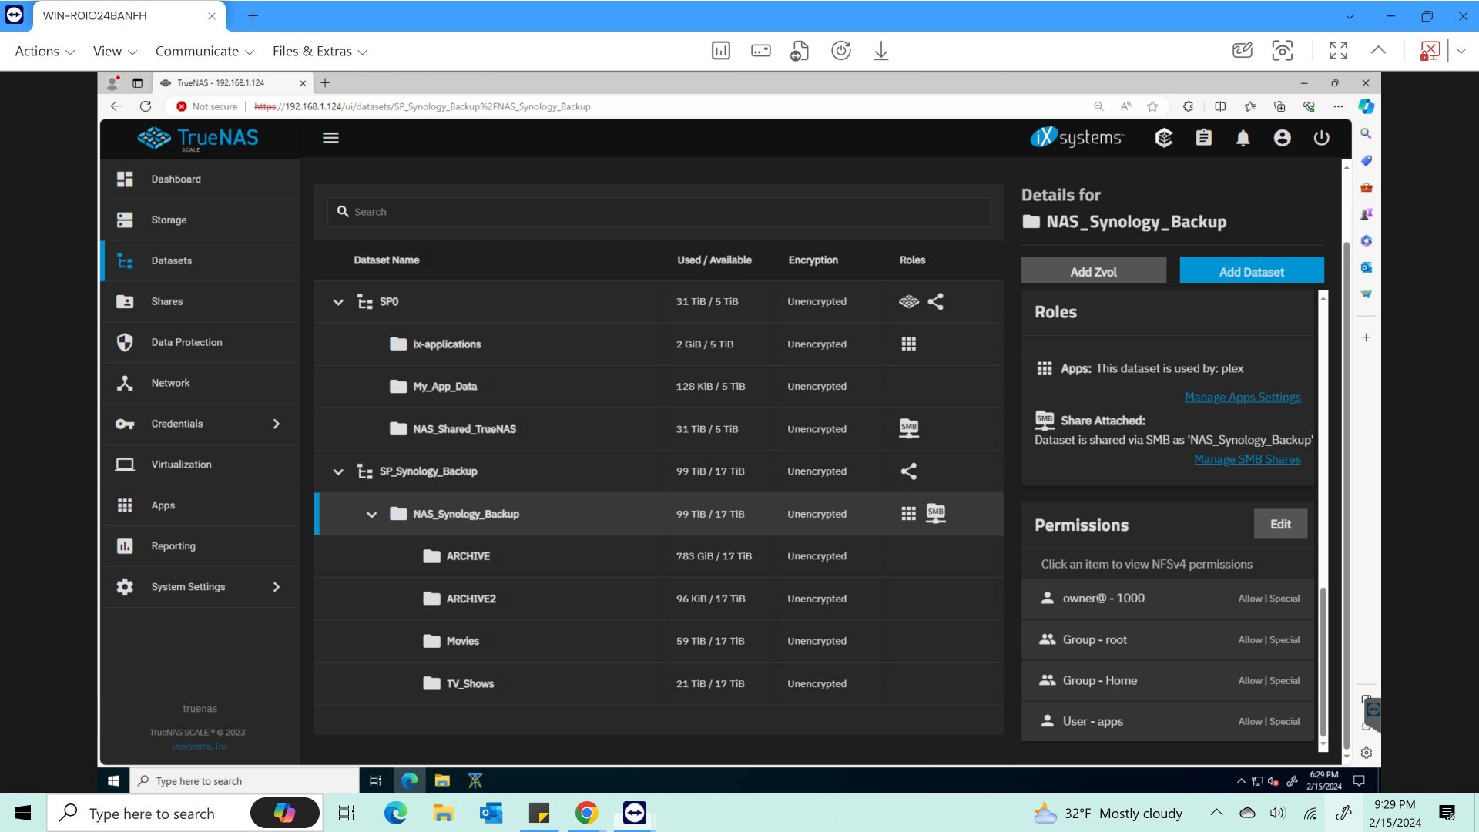The width and height of the screenshot is (1479, 832).
Task: Select the Movies dataset row
Action: coord(462,641)
